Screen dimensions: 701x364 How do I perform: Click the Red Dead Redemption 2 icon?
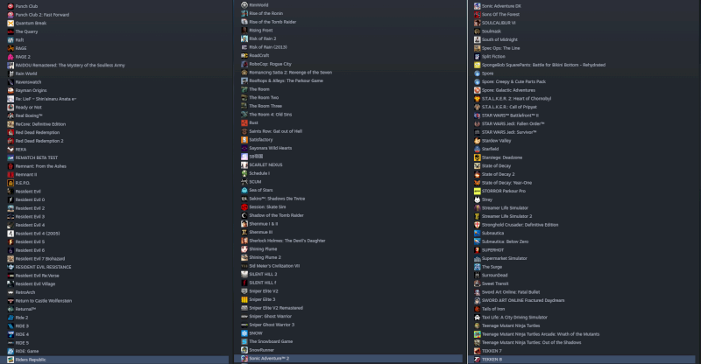pyautogui.click(x=11, y=141)
